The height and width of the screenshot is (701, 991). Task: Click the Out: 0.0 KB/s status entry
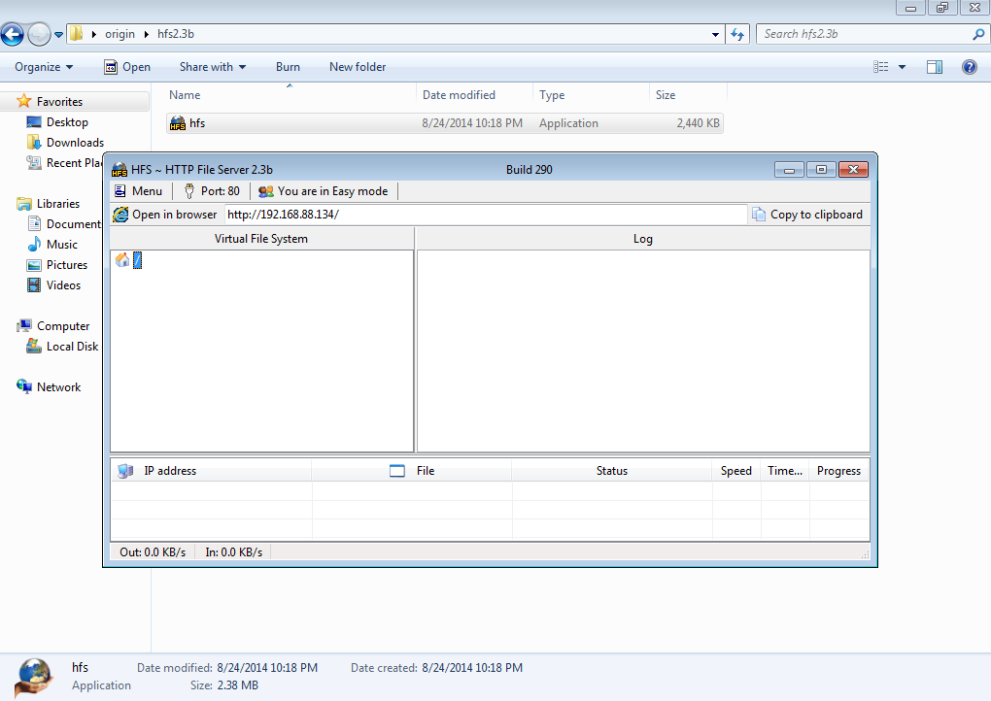(x=153, y=552)
